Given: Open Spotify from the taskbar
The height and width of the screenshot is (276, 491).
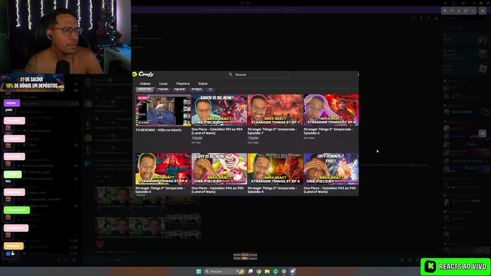Looking at the screenshot, I should pos(275,271).
